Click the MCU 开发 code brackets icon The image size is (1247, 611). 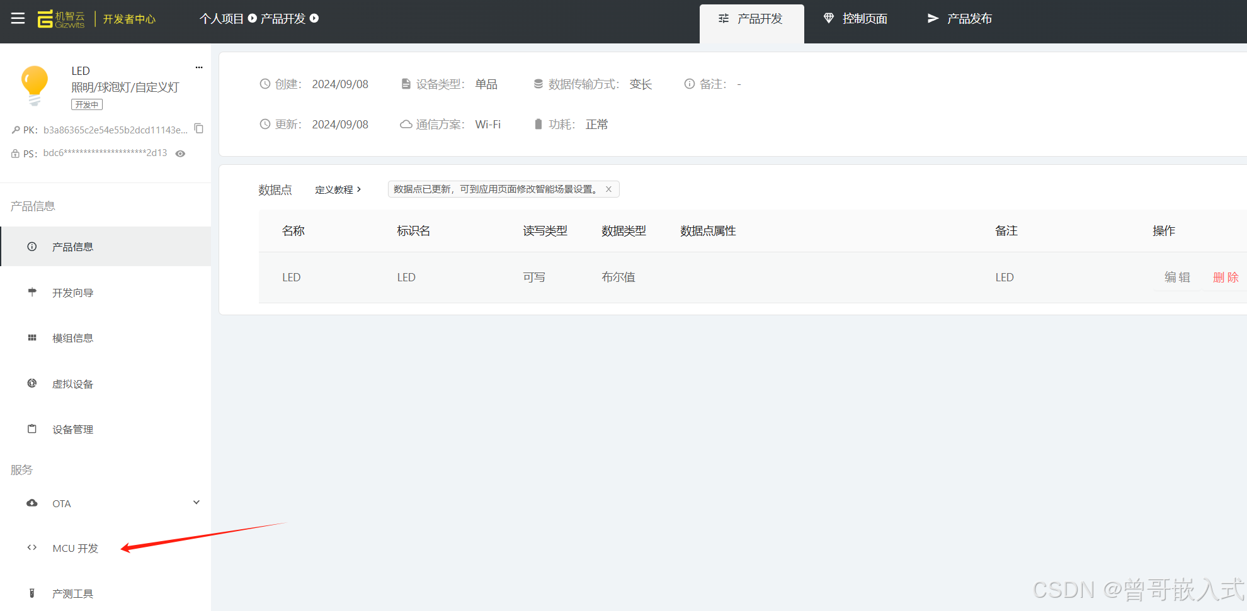[x=32, y=547]
